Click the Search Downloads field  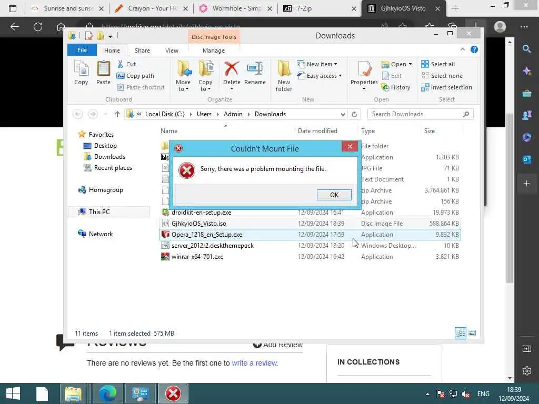coord(420,114)
